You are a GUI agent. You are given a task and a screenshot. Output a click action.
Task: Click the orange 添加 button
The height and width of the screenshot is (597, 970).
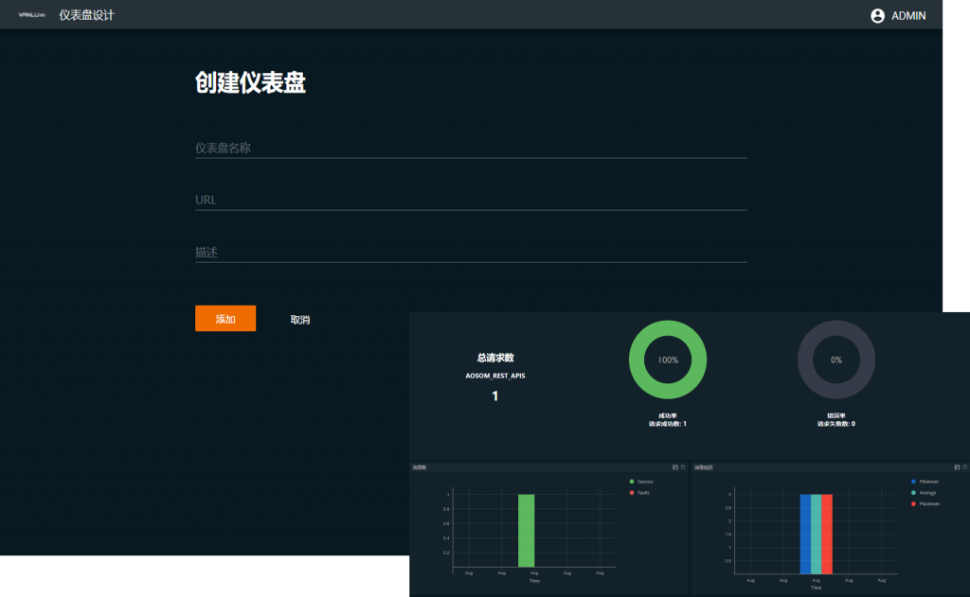(225, 319)
